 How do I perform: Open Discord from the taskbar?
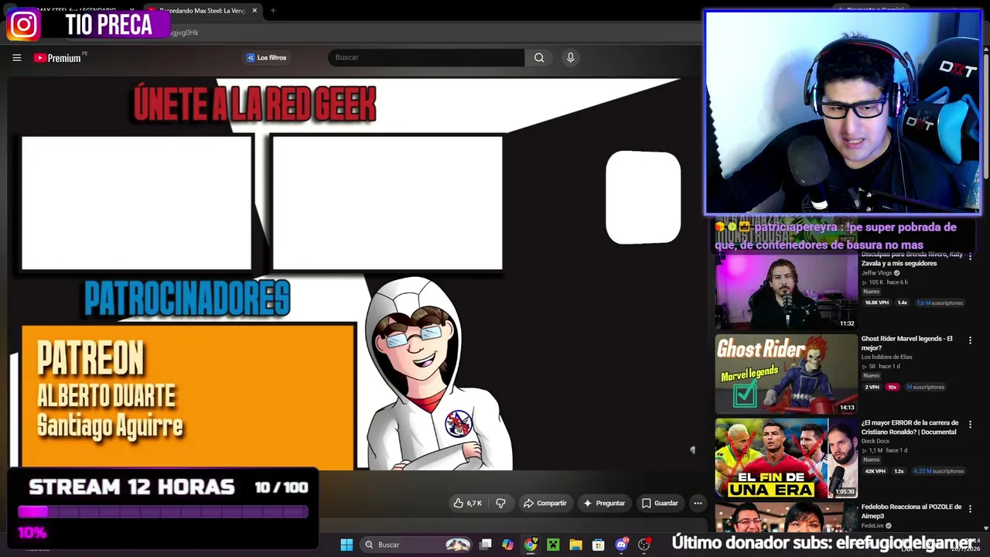click(x=621, y=545)
